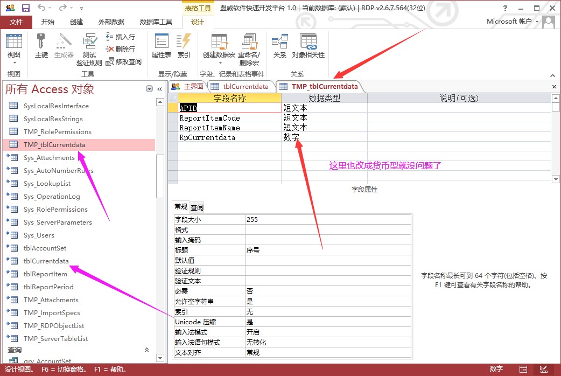This screenshot has width=561, height=376.
Task: Click the Save icon in quick access toolbar
Action: [26, 8]
